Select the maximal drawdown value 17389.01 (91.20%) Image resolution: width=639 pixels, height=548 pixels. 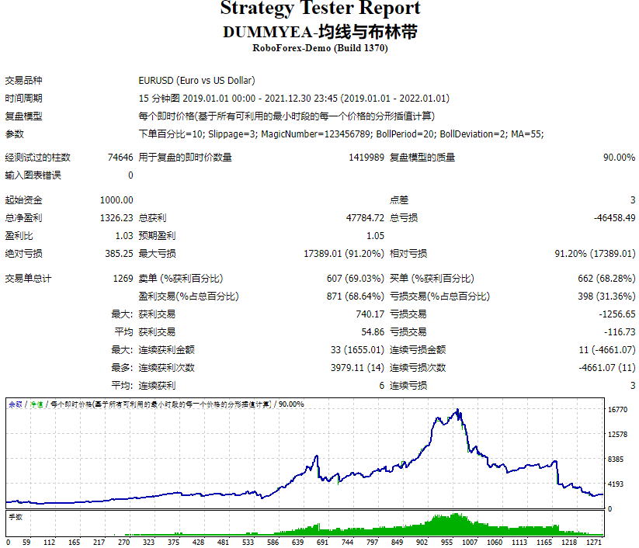coord(344,254)
